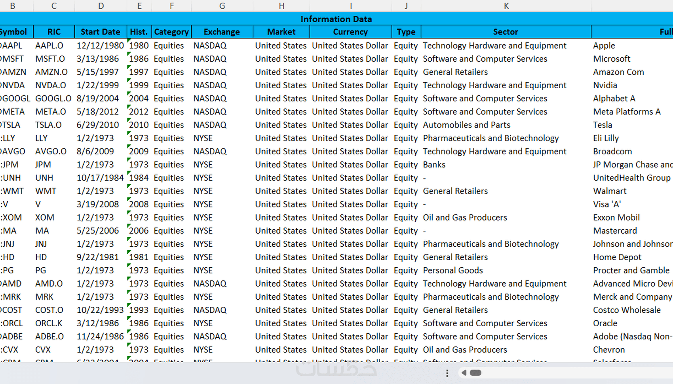Screen dimensions: 673x384
Task: Click the horizontal scrollbar thumb
Action: tap(475, 373)
